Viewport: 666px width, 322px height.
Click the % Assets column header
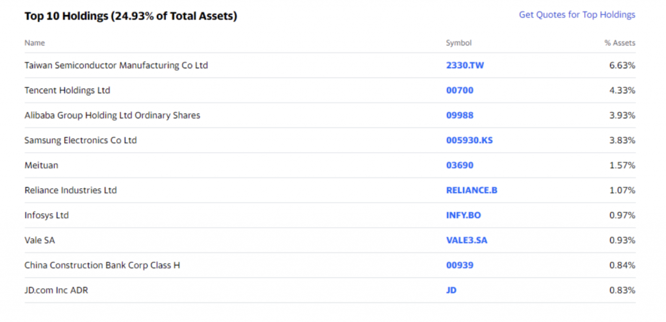(x=620, y=43)
